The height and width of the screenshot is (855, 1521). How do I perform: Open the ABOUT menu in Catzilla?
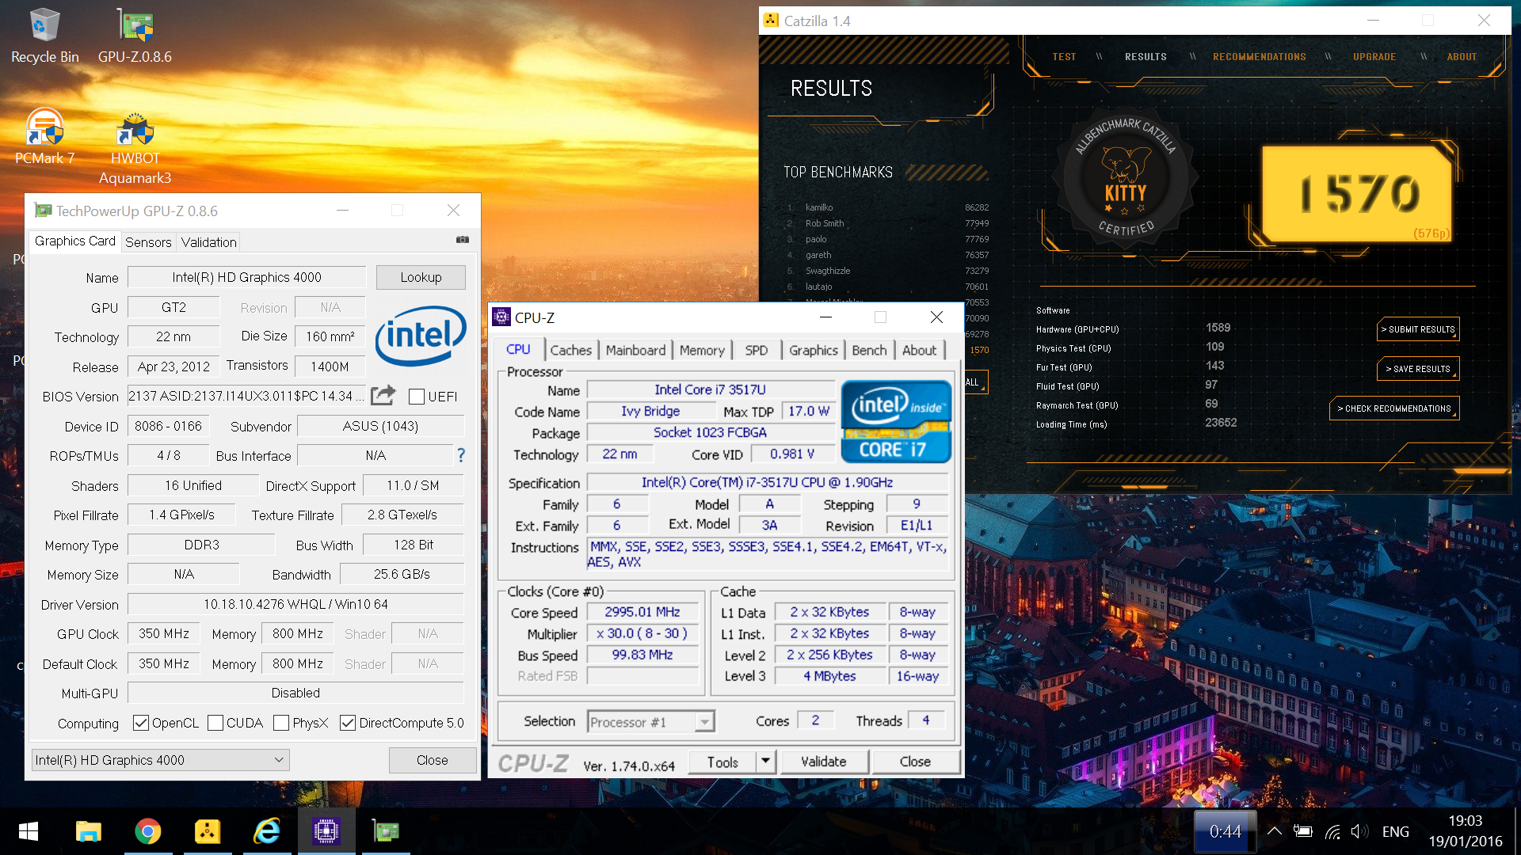tap(1462, 57)
